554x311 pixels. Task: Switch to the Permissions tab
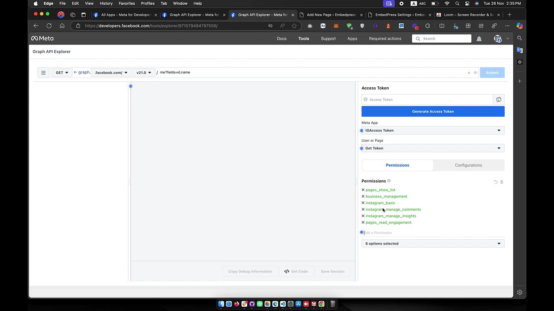pyautogui.click(x=397, y=165)
